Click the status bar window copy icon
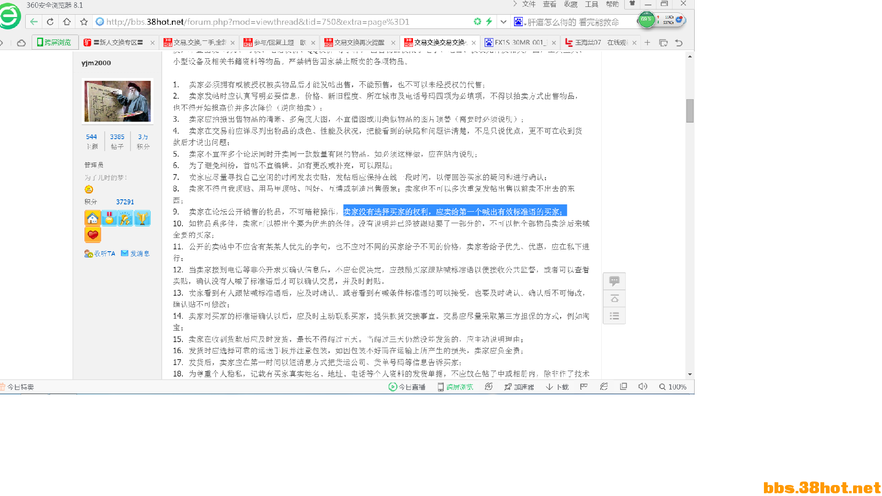This screenshot has height=496, width=882. pos(623,387)
